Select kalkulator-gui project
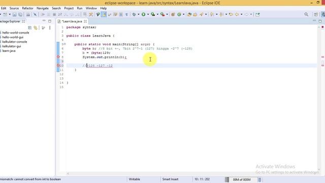Image resolution: width=325 pixels, height=183 pixels. click(x=12, y=46)
